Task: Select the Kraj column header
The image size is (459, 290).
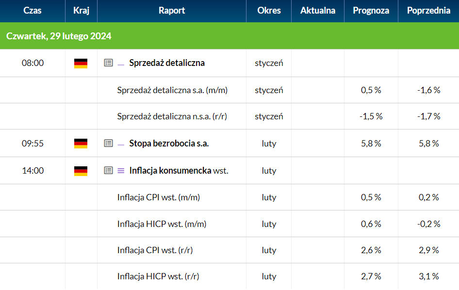Action: pyautogui.click(x=81, y=11)
